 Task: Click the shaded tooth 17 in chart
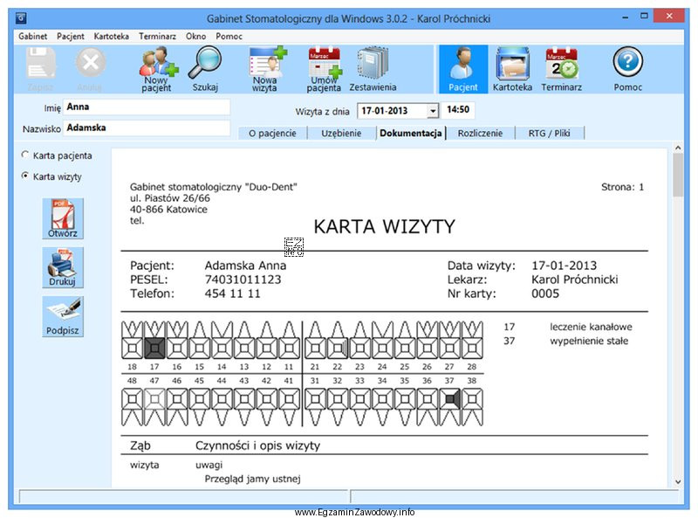(154, 349)
